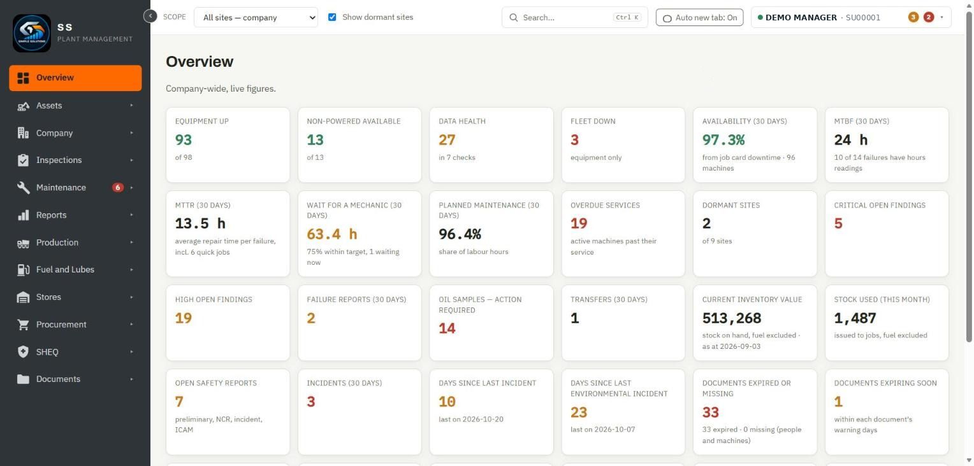Expand the Reports submenu arrow

[132, 215]
